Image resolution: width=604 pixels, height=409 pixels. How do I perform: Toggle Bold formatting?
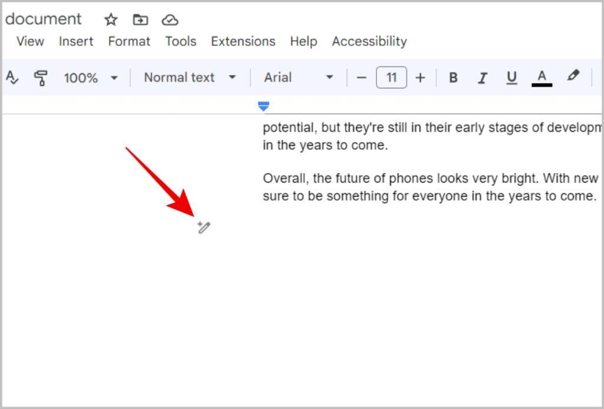click(454, 78)
